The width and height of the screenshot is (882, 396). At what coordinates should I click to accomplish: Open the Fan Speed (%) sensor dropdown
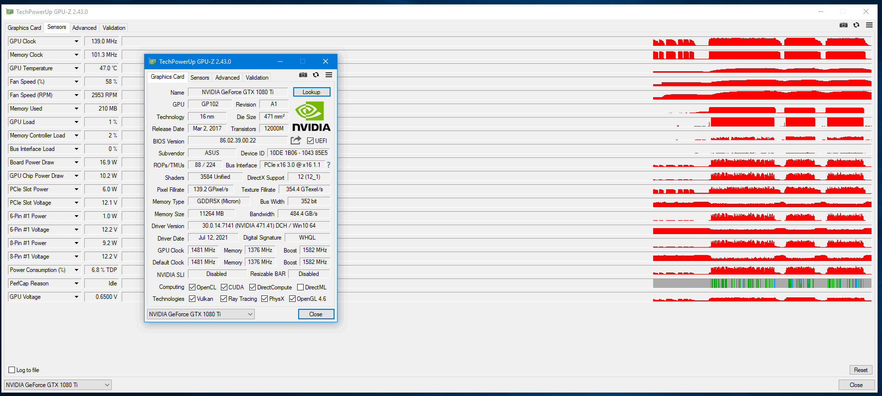pyautogui.click(x=76, y=82)
